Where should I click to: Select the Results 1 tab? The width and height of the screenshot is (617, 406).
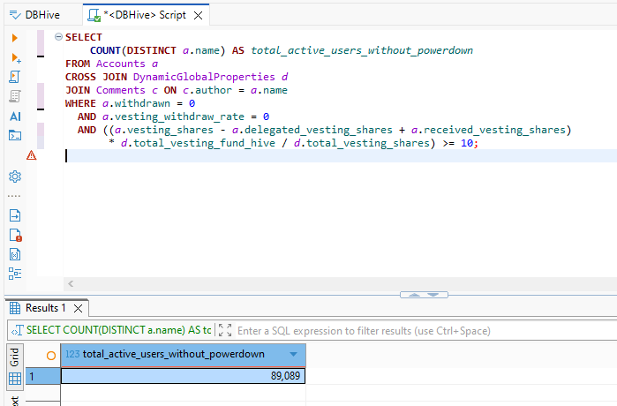pos(44,308)
